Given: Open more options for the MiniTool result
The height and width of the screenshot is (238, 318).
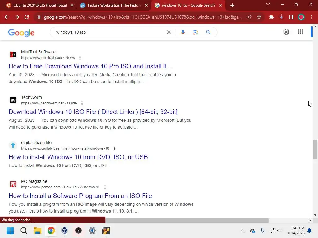Looking at the screenshot, I should [80, 58].
